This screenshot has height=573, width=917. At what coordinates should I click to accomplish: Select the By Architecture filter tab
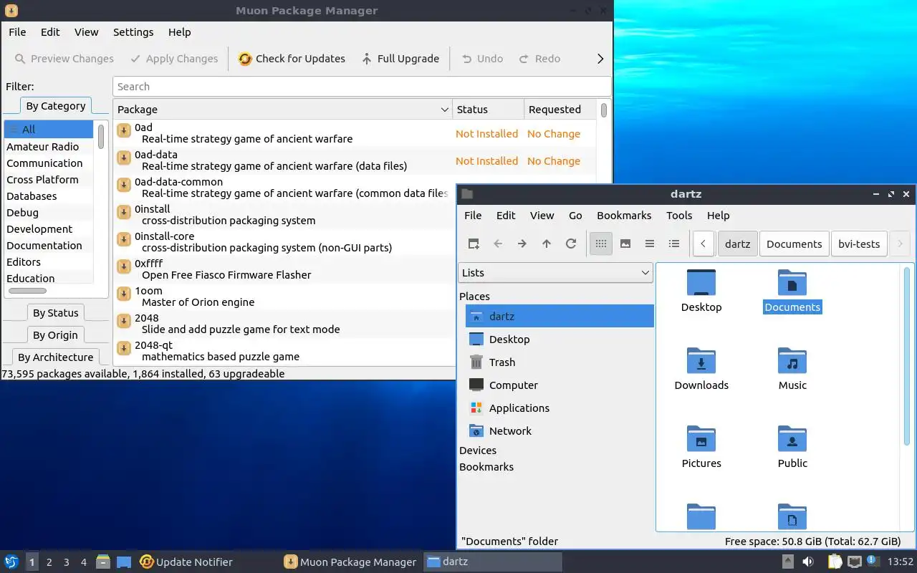tap(55, 357)
